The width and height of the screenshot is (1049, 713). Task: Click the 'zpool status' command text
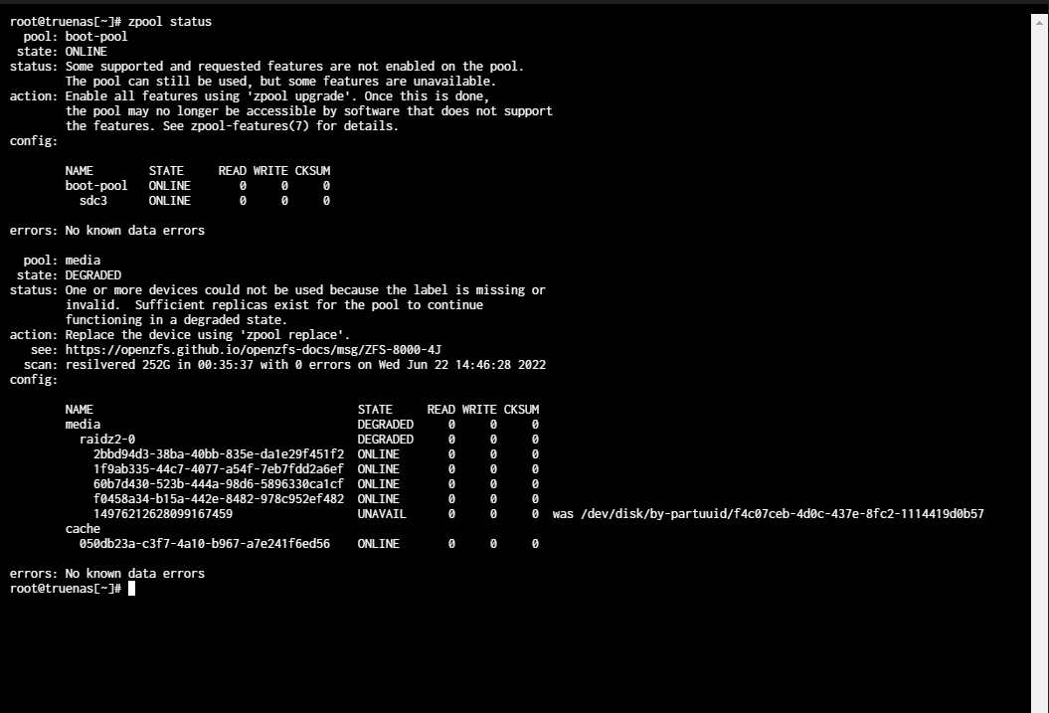(170, 22)
